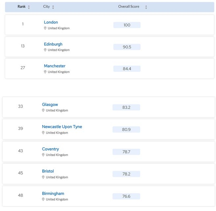The width and height of the screenshot is (216, 211).
Task: Click the location pin under Edinburgh
Action: click(45, 50)
